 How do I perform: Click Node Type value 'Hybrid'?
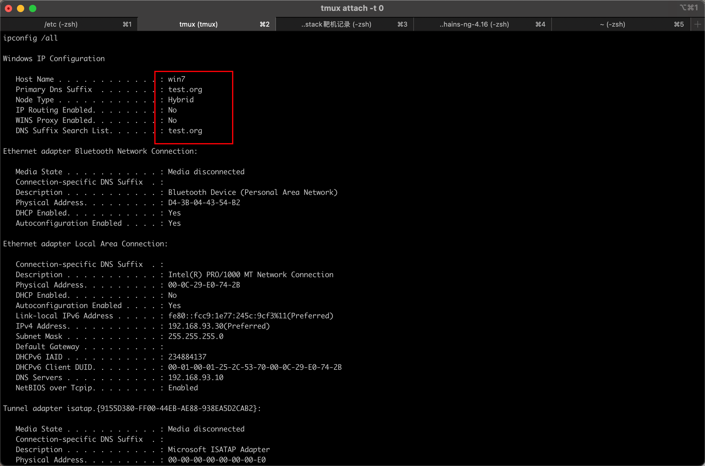pyautogui.click(x=181, y=100)
